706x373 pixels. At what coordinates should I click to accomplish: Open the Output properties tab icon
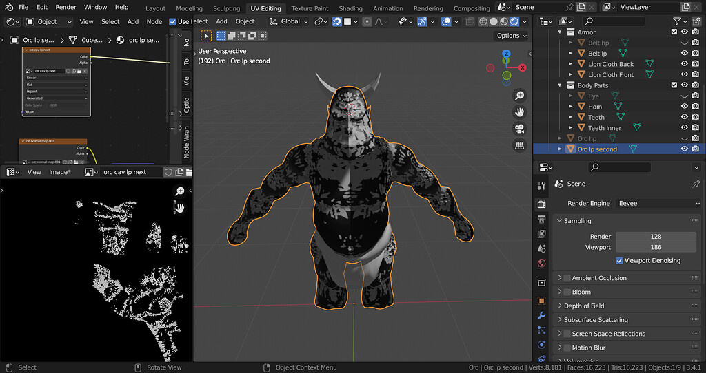(x=542, y=220)
